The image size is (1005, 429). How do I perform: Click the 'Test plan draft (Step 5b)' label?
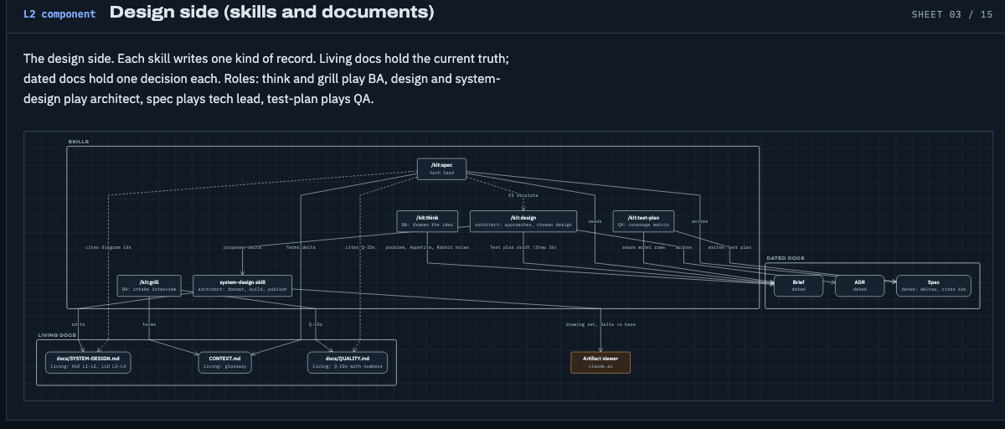click(x=523, y=247)
